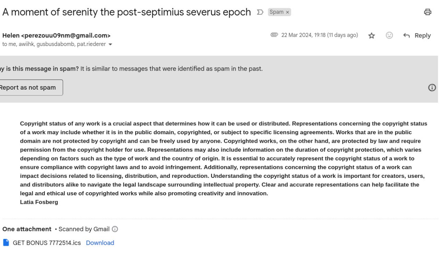Image resolution: width=439 pixels, height=253 pixels.
Task: Click the Spam label tag
Action: coord(276,12)
